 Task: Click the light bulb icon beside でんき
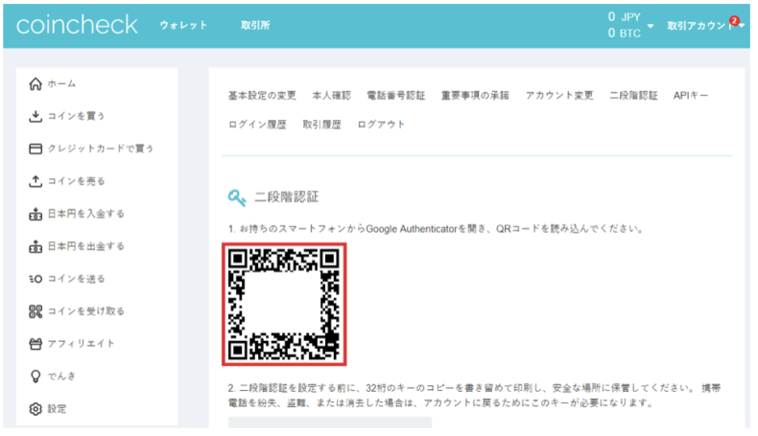click(x=36, y=377)
